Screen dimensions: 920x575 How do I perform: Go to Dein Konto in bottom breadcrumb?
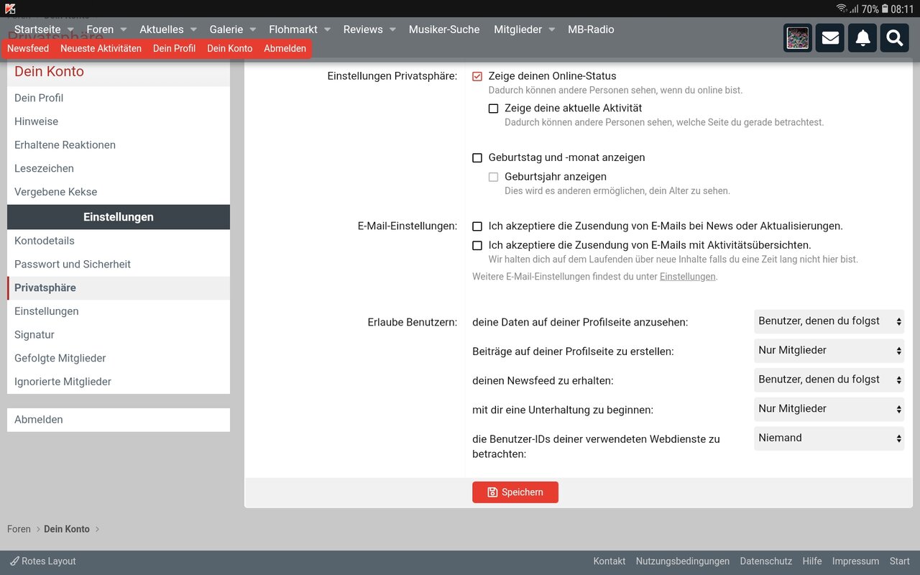pos(67,529)
